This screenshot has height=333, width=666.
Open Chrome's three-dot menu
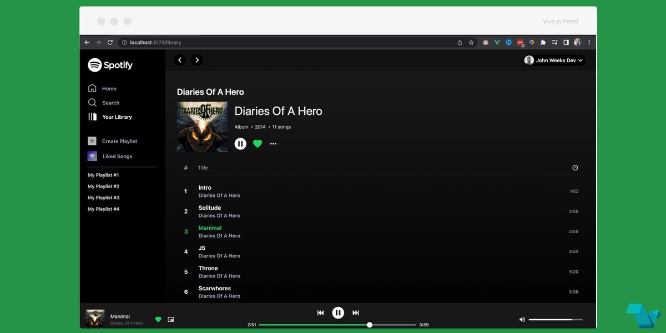(589, 42)
